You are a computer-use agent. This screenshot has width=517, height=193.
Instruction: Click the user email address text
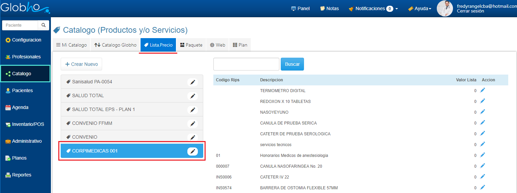point(487,6)
